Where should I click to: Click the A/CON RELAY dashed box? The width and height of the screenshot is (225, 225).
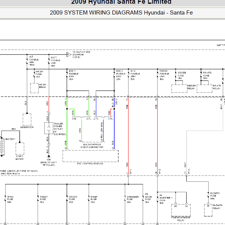(x=34, y=88)
